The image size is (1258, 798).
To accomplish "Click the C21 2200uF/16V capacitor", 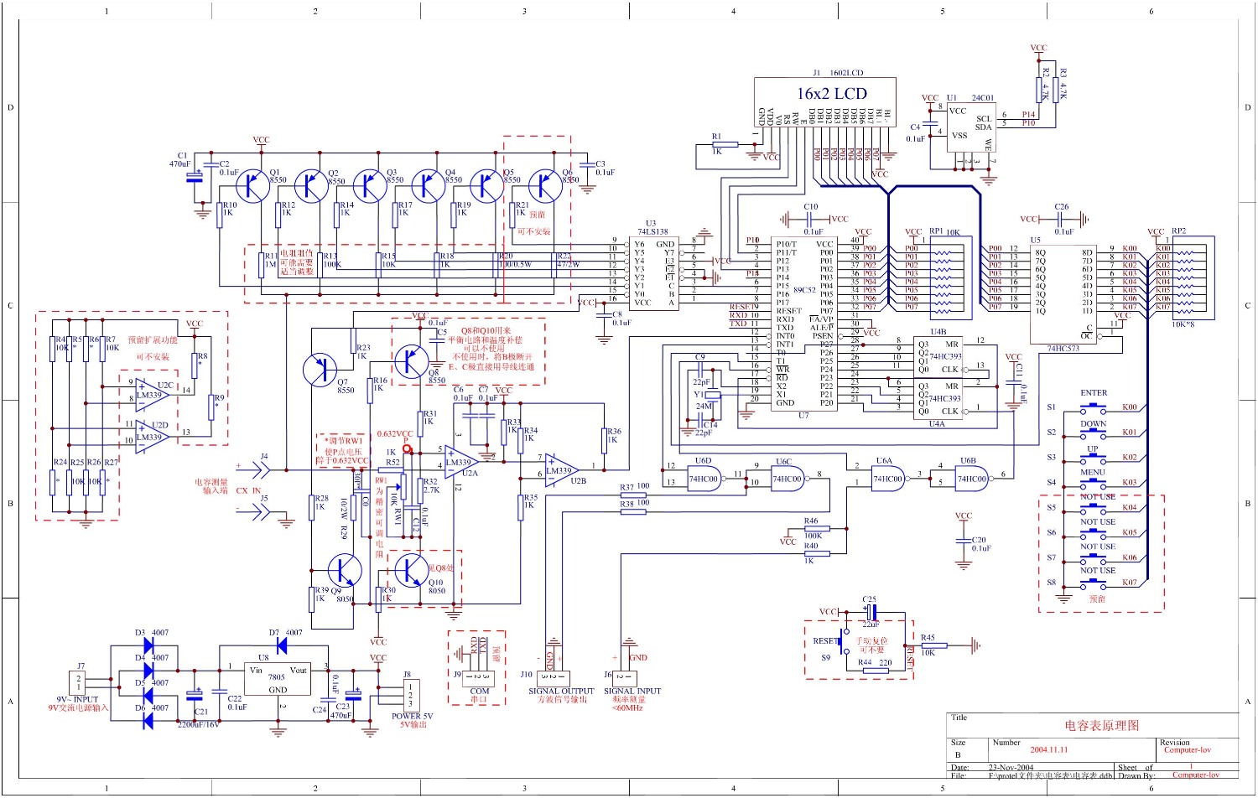I will (x=195, y=695).
